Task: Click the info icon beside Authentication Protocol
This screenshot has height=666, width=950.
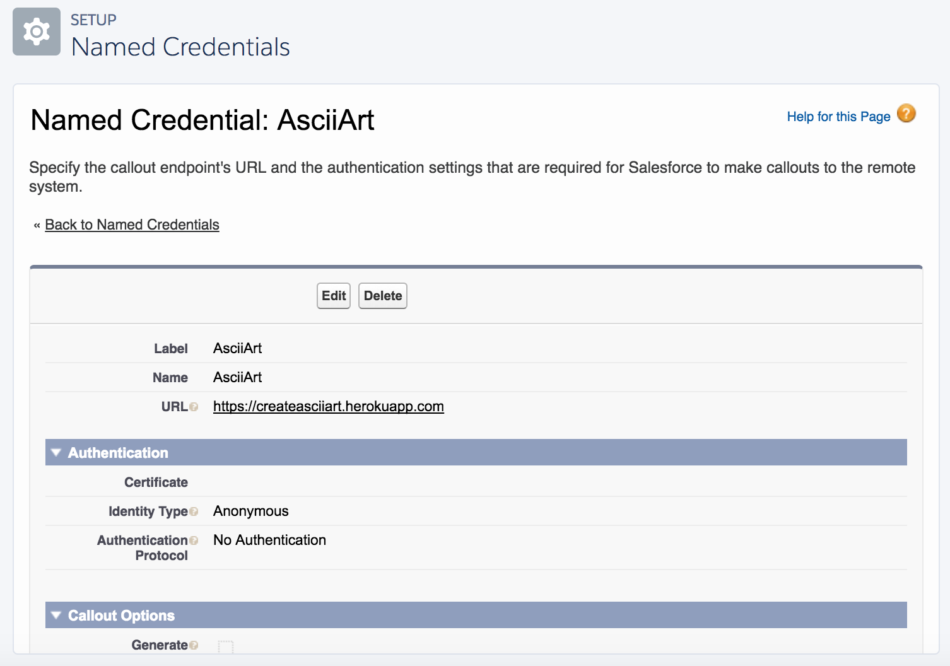Action: (x=194, y=540)
